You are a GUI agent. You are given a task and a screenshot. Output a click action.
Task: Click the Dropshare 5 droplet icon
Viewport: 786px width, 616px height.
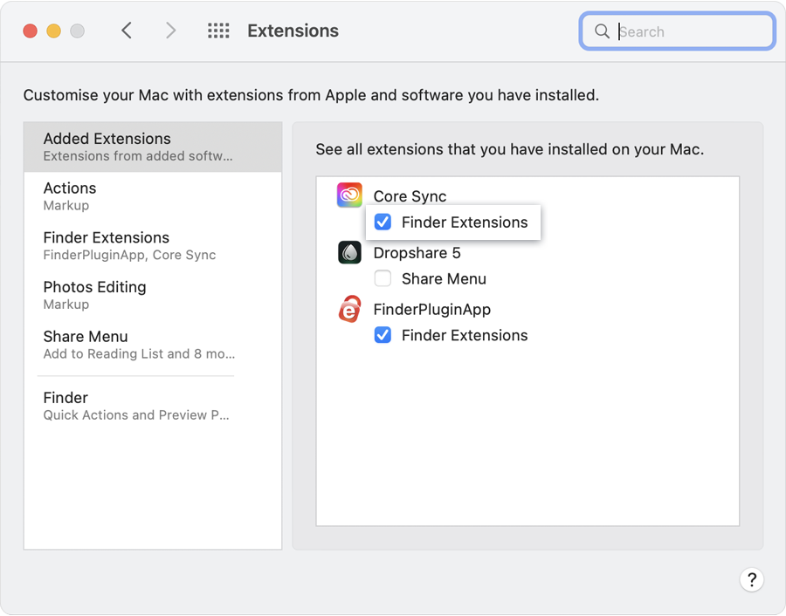tap(349, 252)
